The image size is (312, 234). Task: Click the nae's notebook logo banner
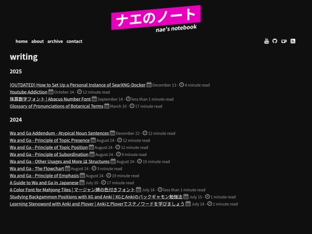[x=156, y=18]
